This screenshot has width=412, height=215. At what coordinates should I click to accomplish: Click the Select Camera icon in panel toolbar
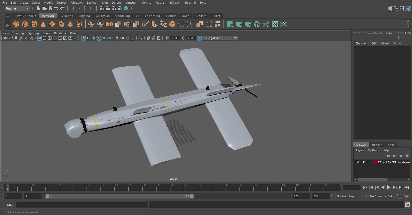5,38
